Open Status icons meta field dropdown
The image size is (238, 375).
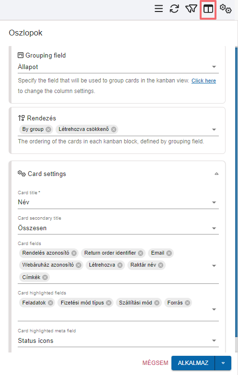pyautogui.click(x=118, y=340)
